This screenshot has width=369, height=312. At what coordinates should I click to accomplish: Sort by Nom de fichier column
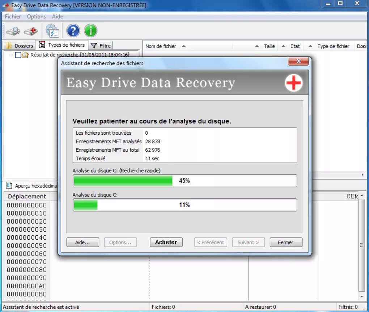(188, 46)
